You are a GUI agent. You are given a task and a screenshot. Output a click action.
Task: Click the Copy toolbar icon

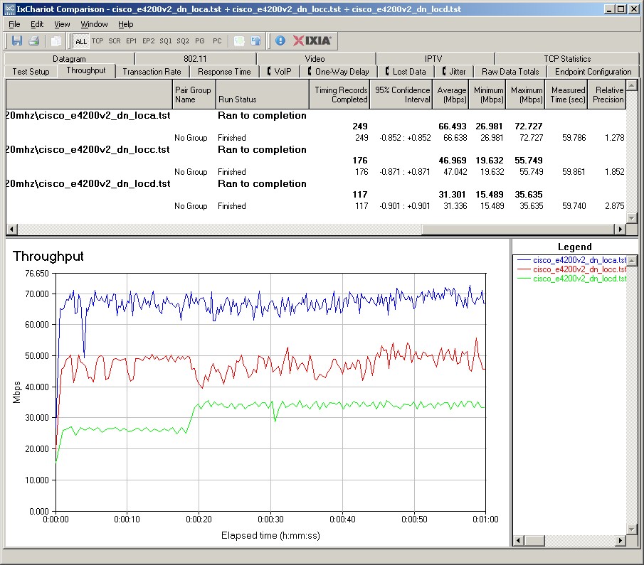pos(56,41)
